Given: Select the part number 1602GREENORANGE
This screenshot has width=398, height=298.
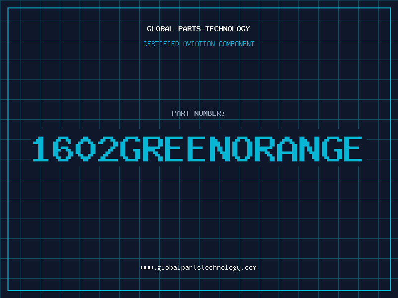Looking at the screenshot, I should [x=197, y=149].
